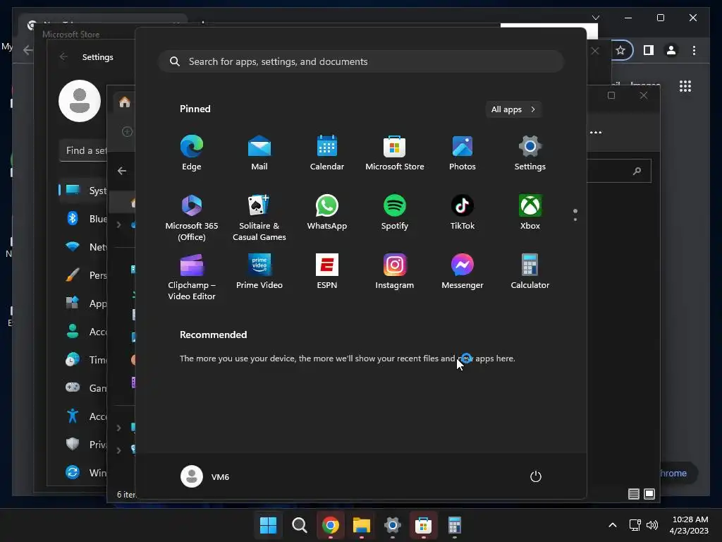Open the volume tray icon
722x542 pixels.
pyautogui.click(x=652, y=525)
